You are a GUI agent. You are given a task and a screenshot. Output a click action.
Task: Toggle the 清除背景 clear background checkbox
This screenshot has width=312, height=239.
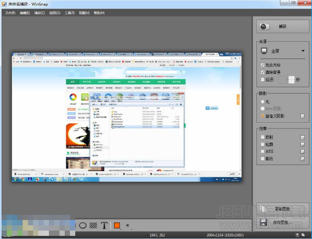[263, 72]
